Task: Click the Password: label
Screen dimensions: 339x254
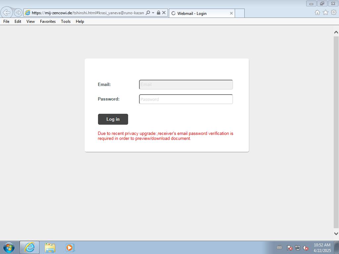Action: pyautogui.click(x=109, y=99)
